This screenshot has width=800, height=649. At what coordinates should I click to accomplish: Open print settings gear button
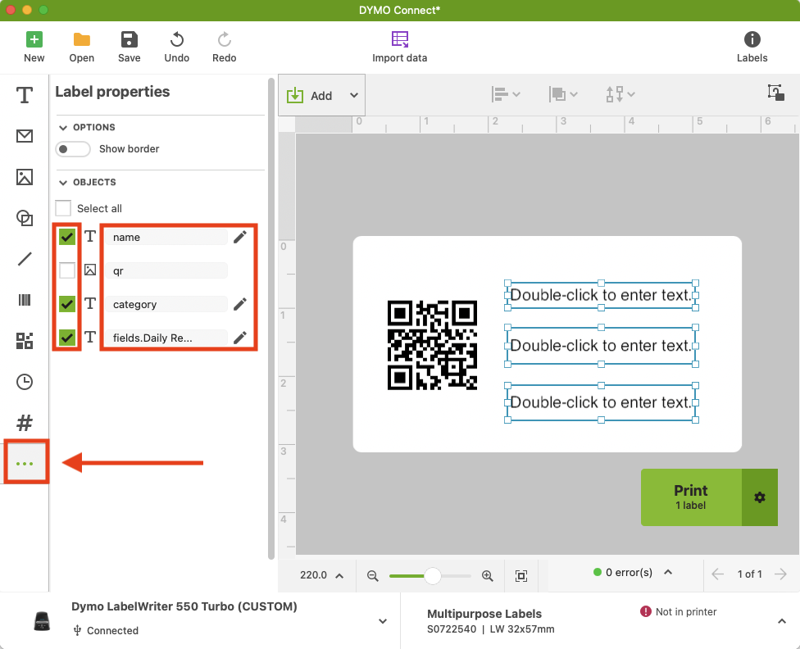[760, 497]
